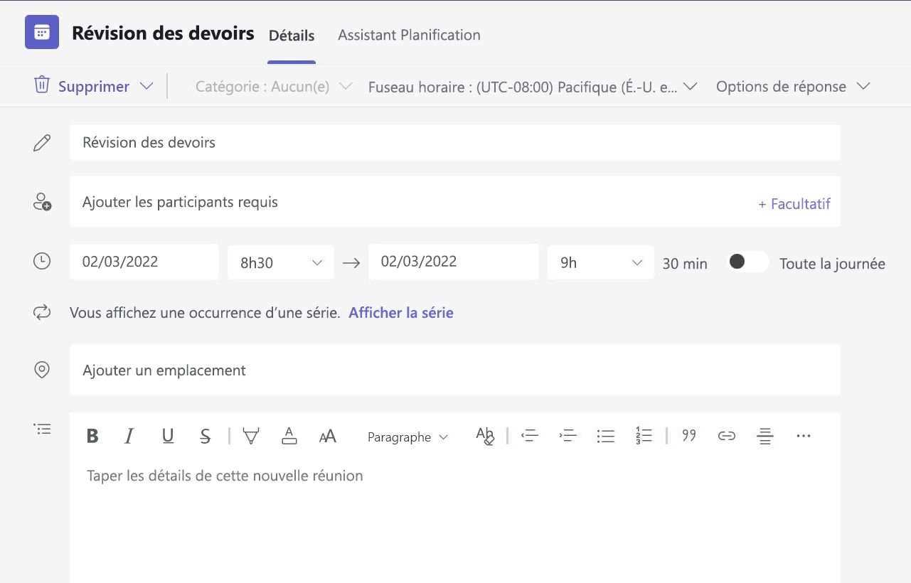
Task: Click the 30 min duration text
Action: (685, 264)
